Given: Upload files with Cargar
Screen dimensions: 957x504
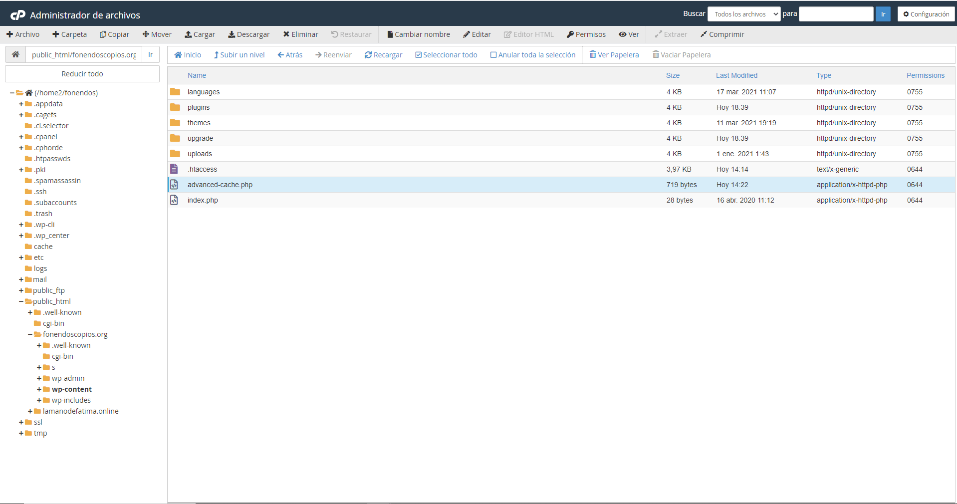Looking at the screenshot, I should (x=200, y=34).
